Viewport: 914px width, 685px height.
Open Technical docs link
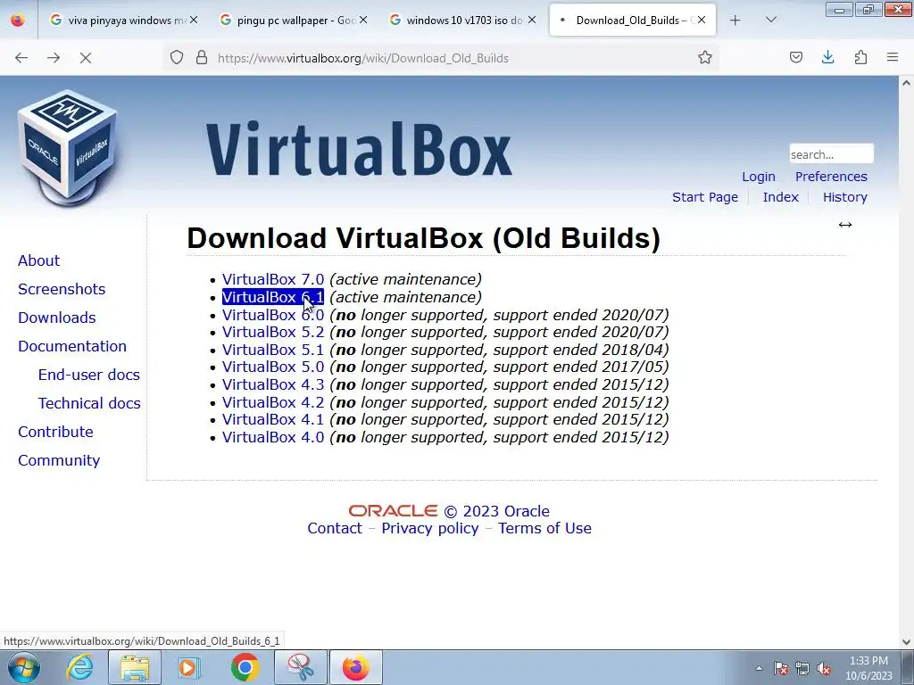89,403
